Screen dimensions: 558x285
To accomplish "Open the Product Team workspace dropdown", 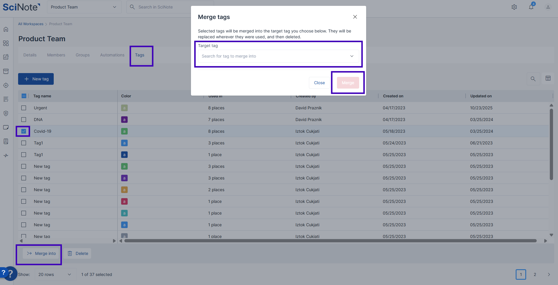I will 84,7.
